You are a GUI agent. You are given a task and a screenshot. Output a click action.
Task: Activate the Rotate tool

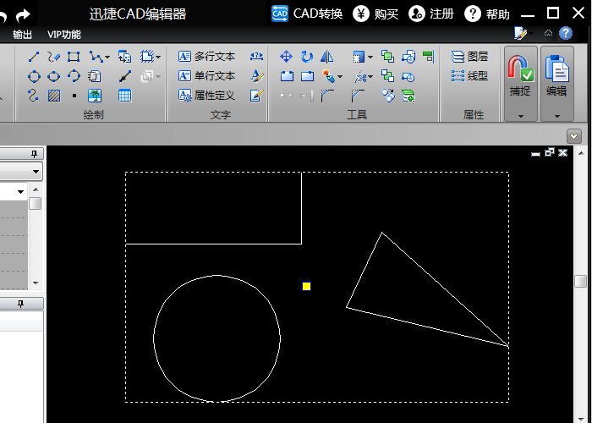(x=306, y=57)
